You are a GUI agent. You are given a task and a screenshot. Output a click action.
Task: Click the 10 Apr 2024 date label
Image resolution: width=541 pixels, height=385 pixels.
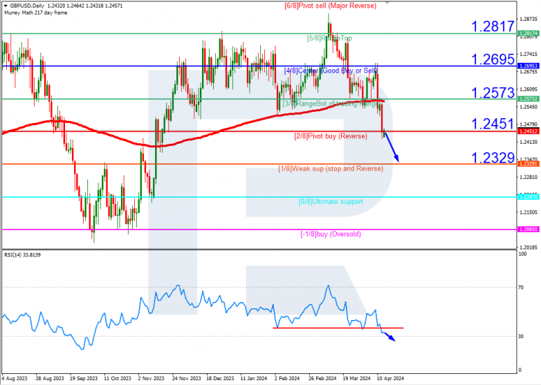point(390,379)
